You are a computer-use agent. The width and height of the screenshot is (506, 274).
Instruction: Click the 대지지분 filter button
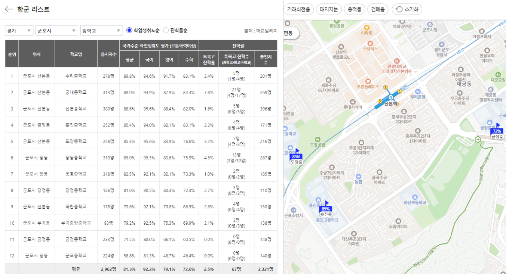click(x=329, y=9)
